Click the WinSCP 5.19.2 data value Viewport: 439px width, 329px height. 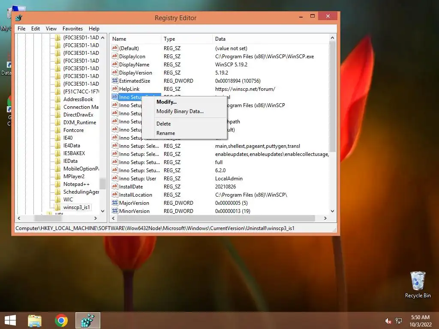pyautogui.click(x=231, y=65)
